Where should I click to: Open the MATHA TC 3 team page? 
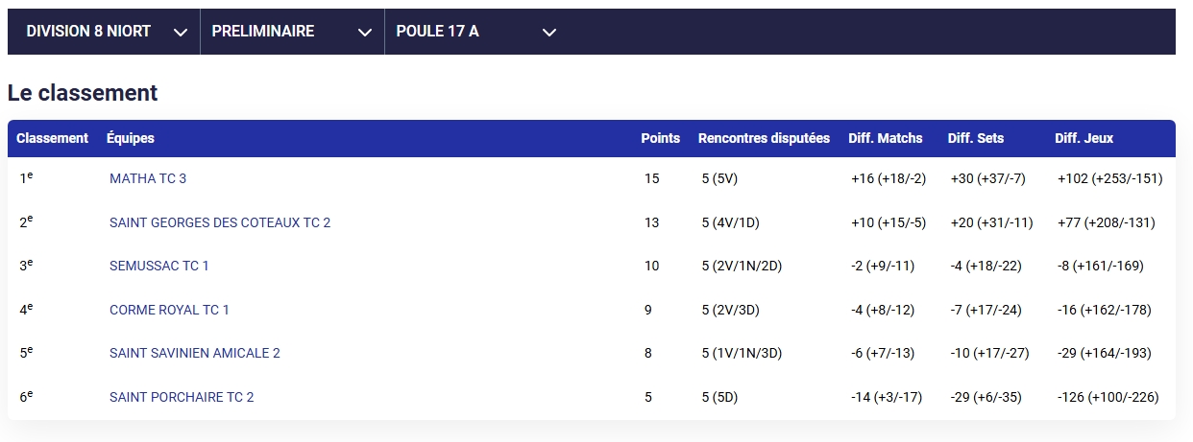[148, 178]
